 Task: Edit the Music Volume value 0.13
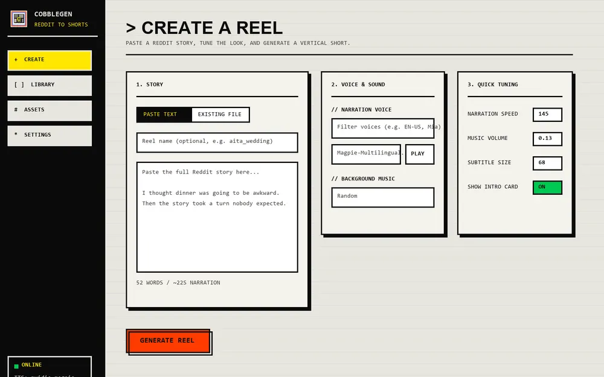coord(547,139)
